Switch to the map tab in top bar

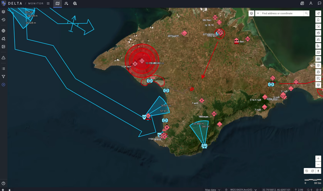pos(58,4)
